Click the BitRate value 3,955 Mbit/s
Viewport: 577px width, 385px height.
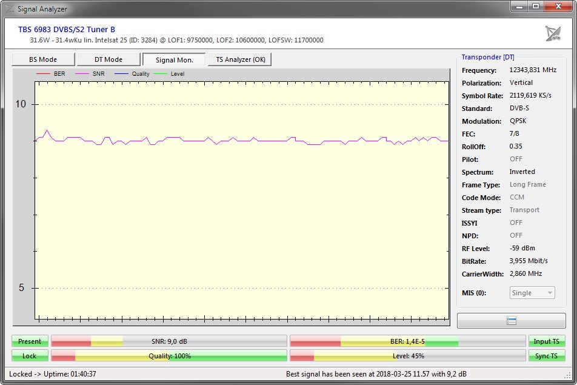tap(529, 261)
